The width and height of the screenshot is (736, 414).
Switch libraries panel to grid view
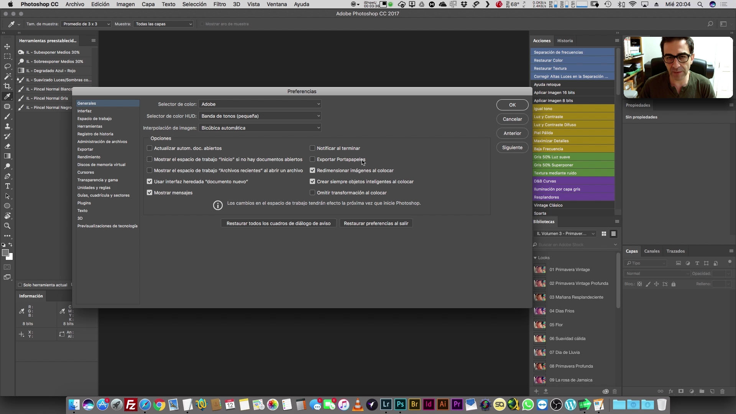click(x=604, y=233)
